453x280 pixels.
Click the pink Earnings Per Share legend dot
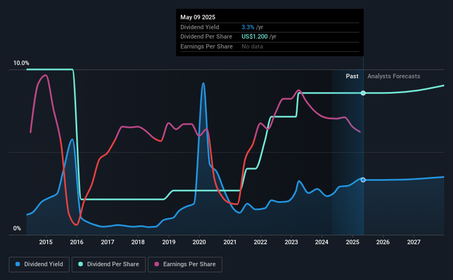pyautogui.click(x=157, y=264)
